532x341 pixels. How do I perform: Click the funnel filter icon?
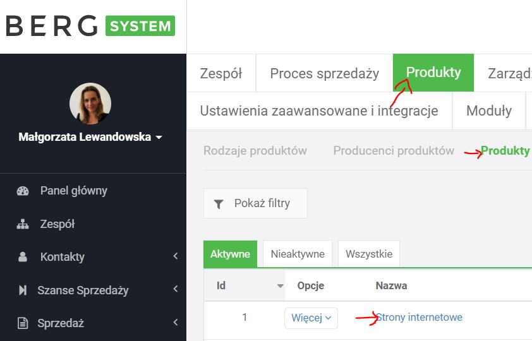tap(219, 203)
